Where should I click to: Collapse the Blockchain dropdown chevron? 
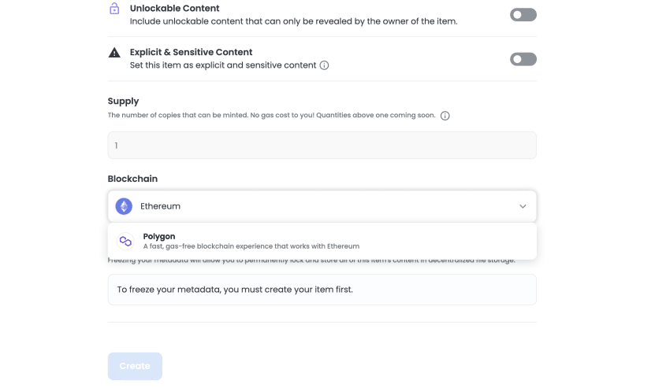(x=523, y=206)
